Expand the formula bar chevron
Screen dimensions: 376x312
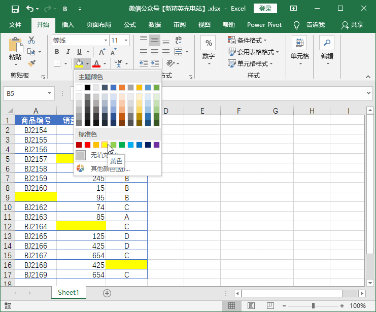(x=368, y=93)
